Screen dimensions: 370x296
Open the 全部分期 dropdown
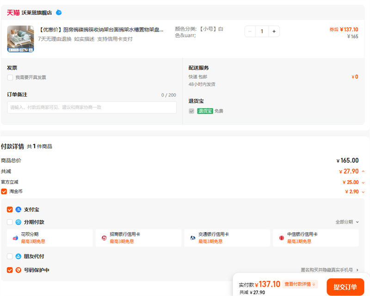[x=347, y=222]
